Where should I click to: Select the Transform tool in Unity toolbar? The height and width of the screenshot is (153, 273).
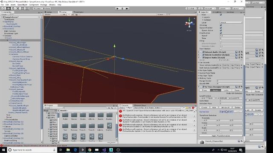pyautogui.click(x=27, y=8)
